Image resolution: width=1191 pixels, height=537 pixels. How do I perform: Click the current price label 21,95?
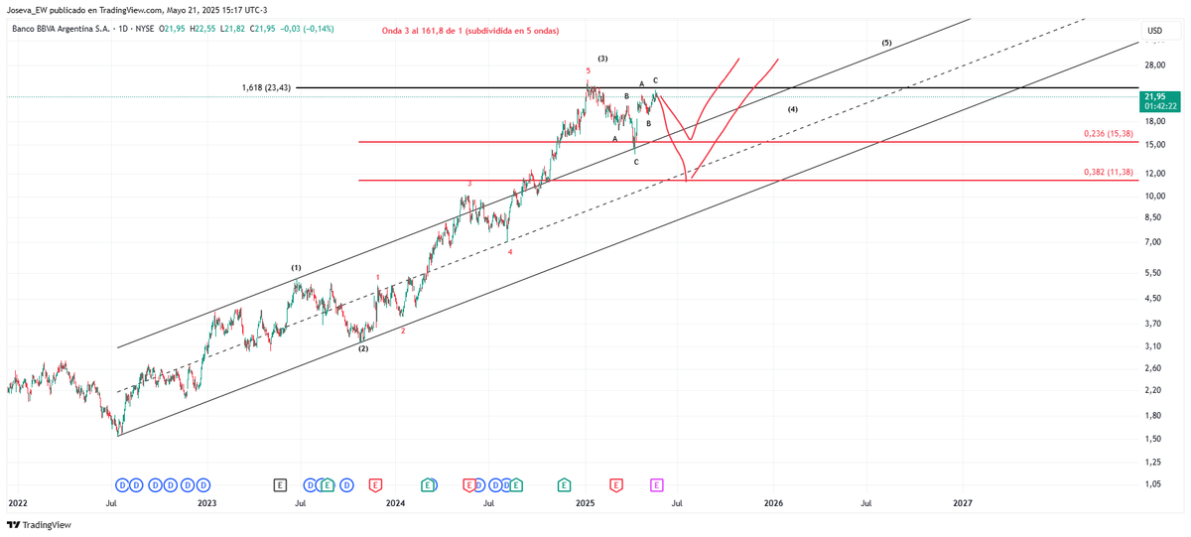click(1155, 96)
